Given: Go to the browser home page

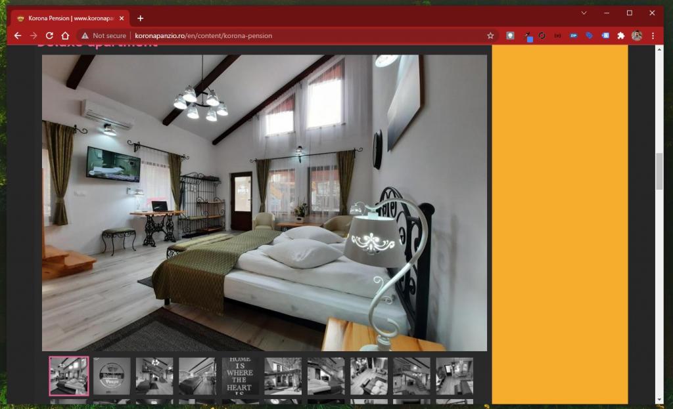Looking at the screenshot, I should click(x=65, y=35).
